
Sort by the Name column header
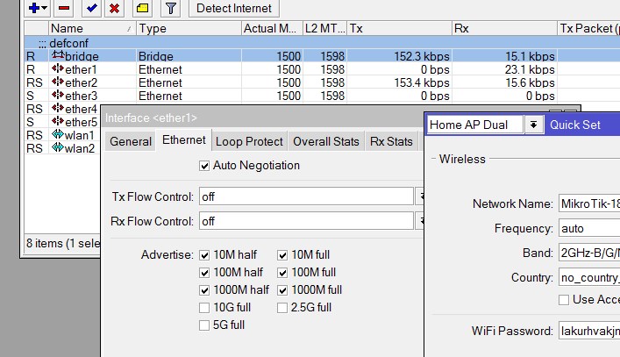(92, 28)
